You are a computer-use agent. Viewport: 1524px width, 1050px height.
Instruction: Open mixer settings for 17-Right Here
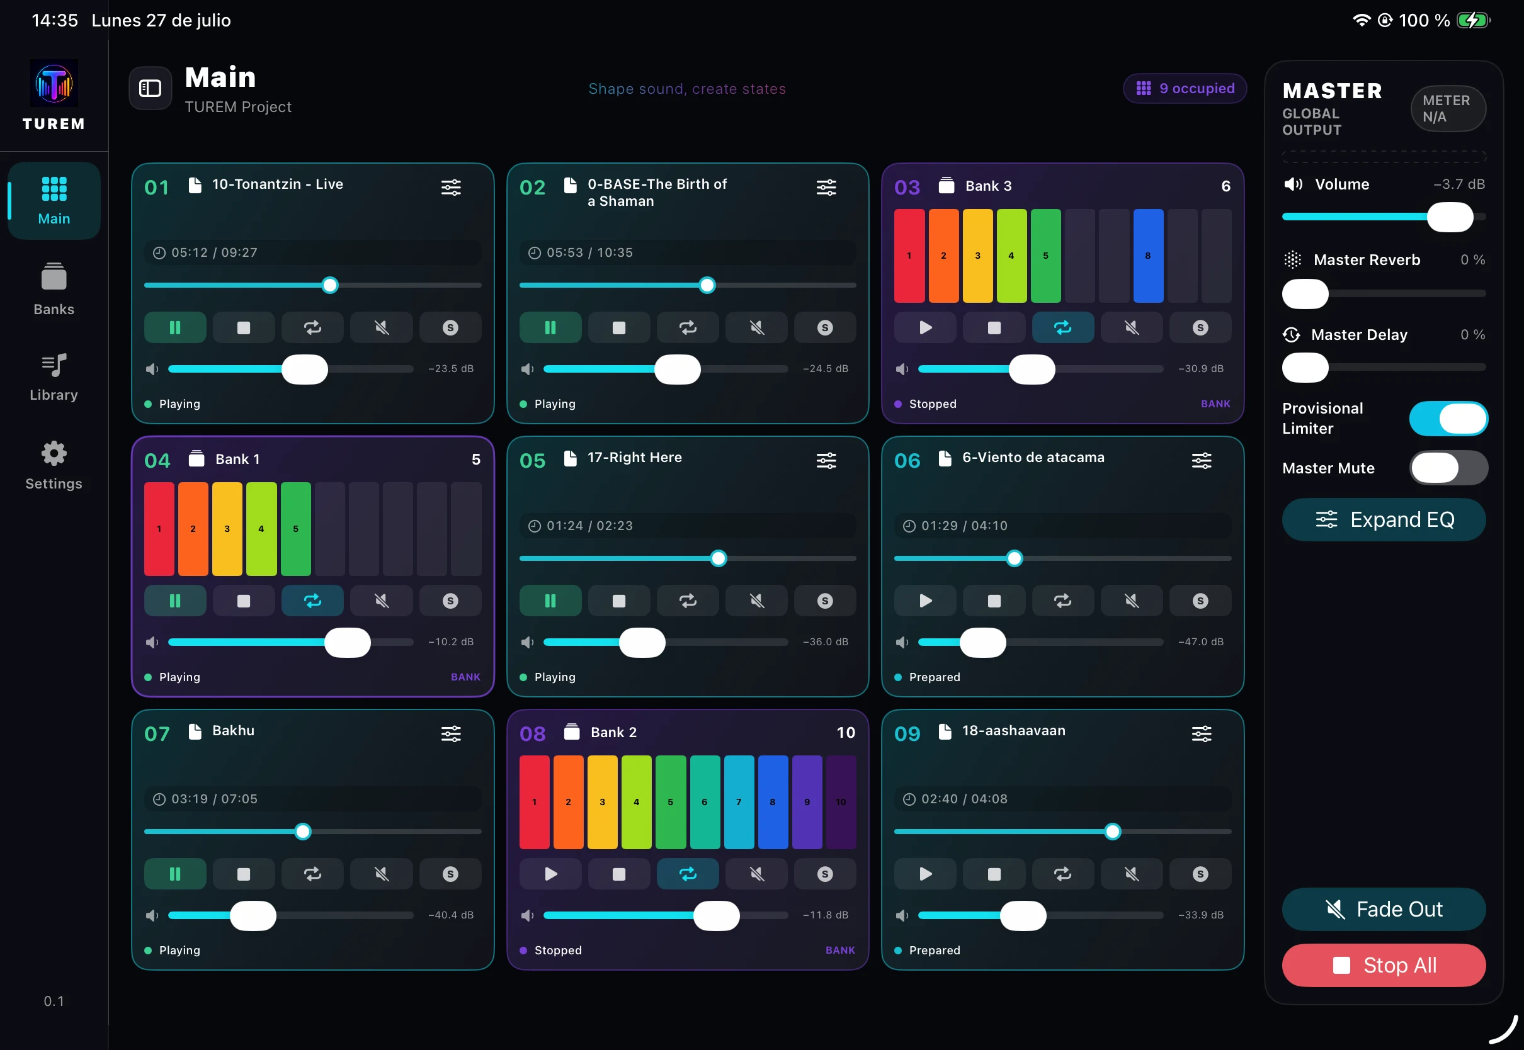tap(826, 461)
